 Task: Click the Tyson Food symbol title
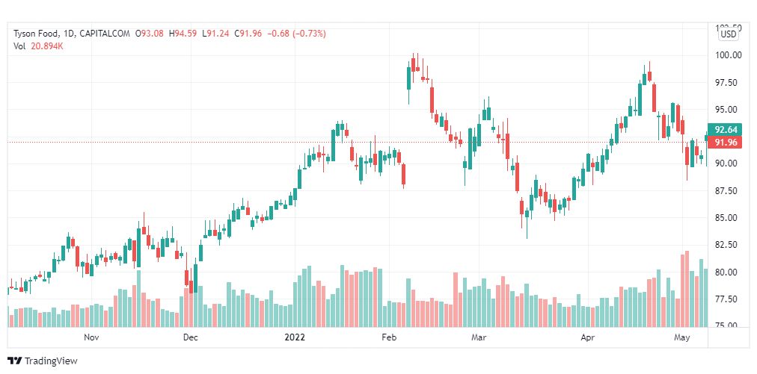click(36, 34)
